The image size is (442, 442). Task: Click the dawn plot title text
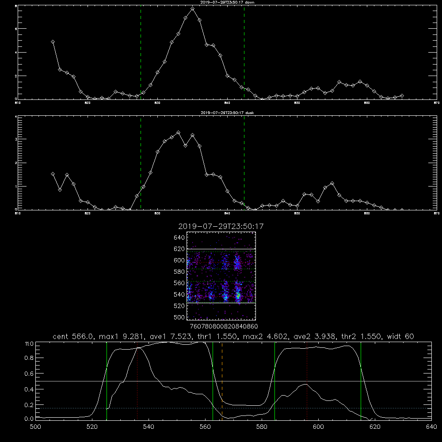pos(227,2)
